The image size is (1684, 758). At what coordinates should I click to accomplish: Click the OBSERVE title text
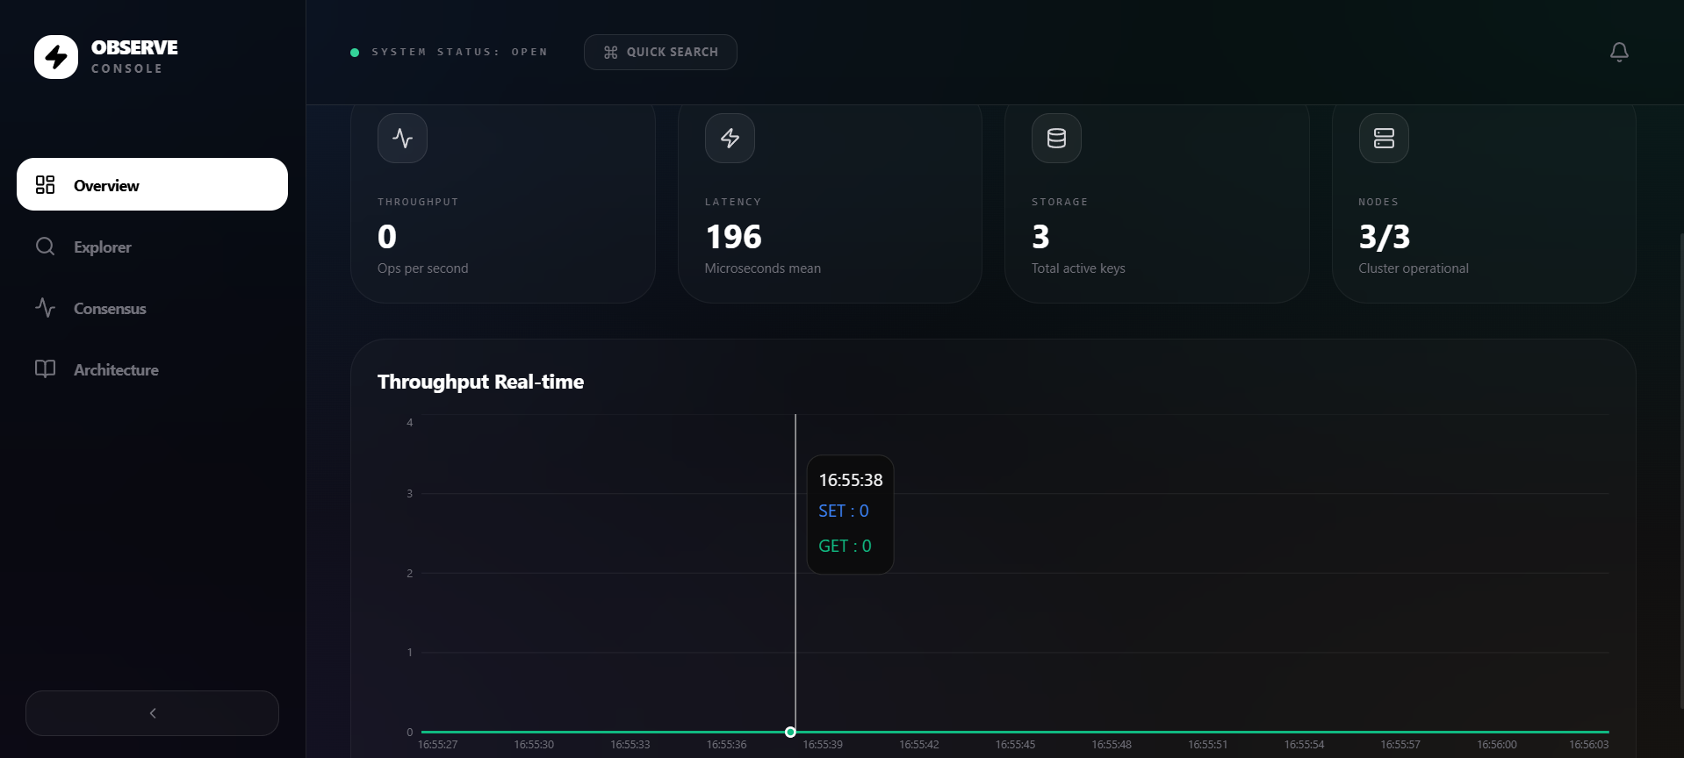tap(134, 47)
